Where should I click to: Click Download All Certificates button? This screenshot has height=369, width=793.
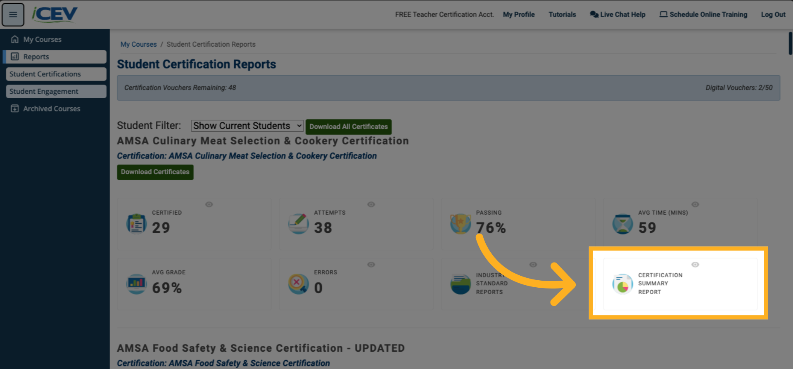tap(349, 127)
